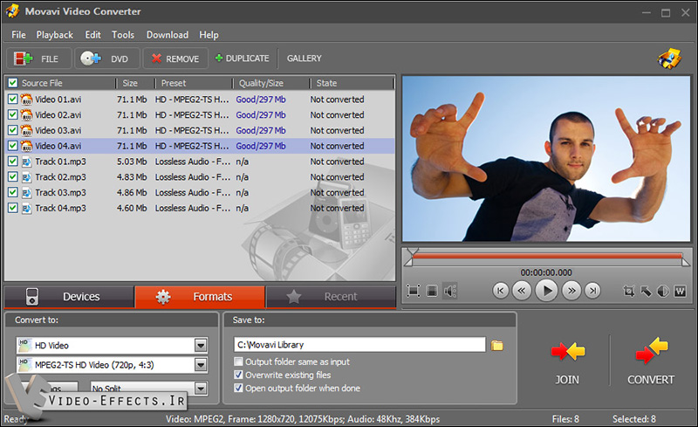Browse for output folder icon
Viewport: 698px width, 427px height.
click(496, 346)
